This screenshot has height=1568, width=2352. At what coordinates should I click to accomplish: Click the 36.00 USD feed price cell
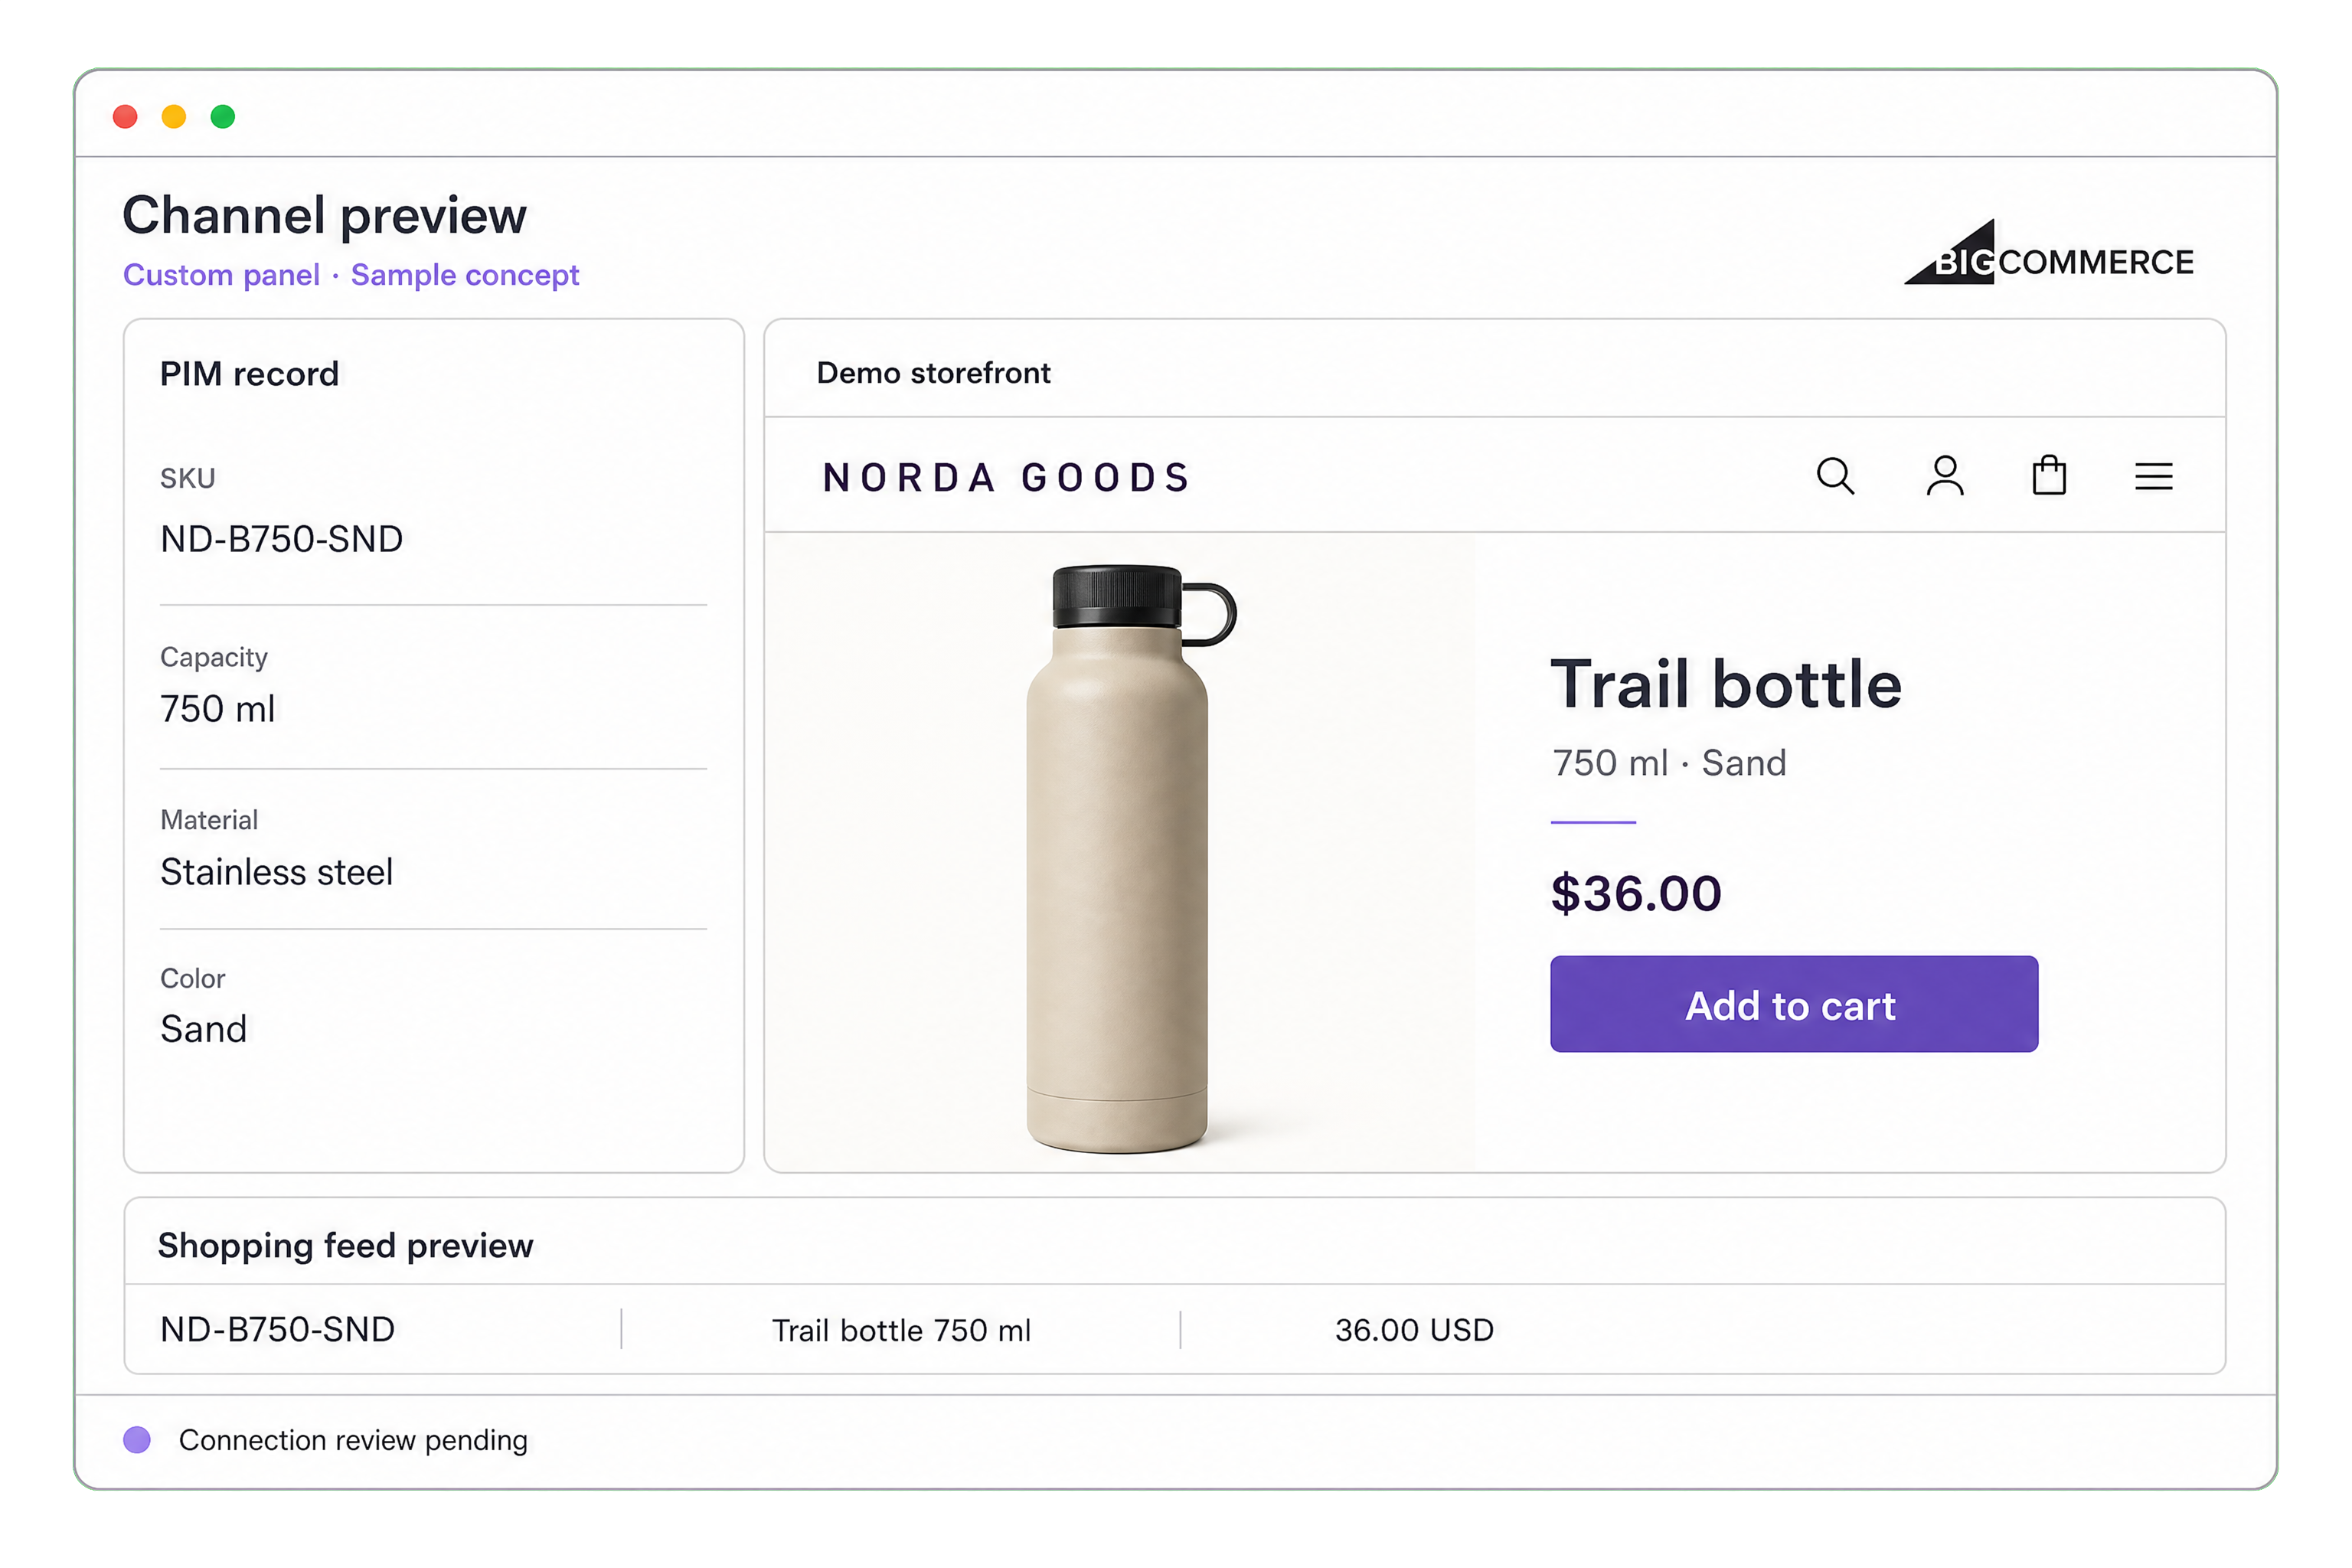tap(1414, 1330)
